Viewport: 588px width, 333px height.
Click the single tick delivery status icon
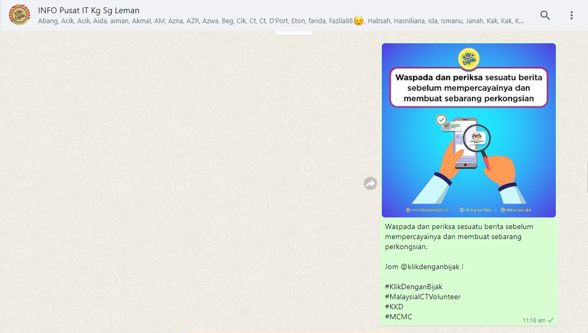tap(551, 320)
